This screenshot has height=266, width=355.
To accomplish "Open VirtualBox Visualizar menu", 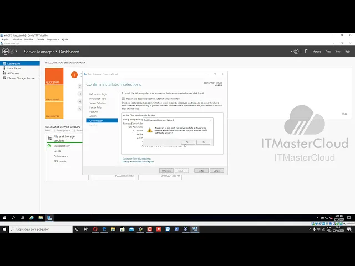I will pyautogui.click(x=29, y=39).
